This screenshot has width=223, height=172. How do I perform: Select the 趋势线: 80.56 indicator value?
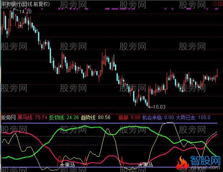tap(96, 117)
